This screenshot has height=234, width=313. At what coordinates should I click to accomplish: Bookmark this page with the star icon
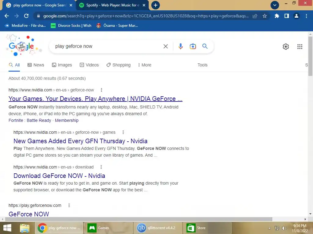point(265,16)
